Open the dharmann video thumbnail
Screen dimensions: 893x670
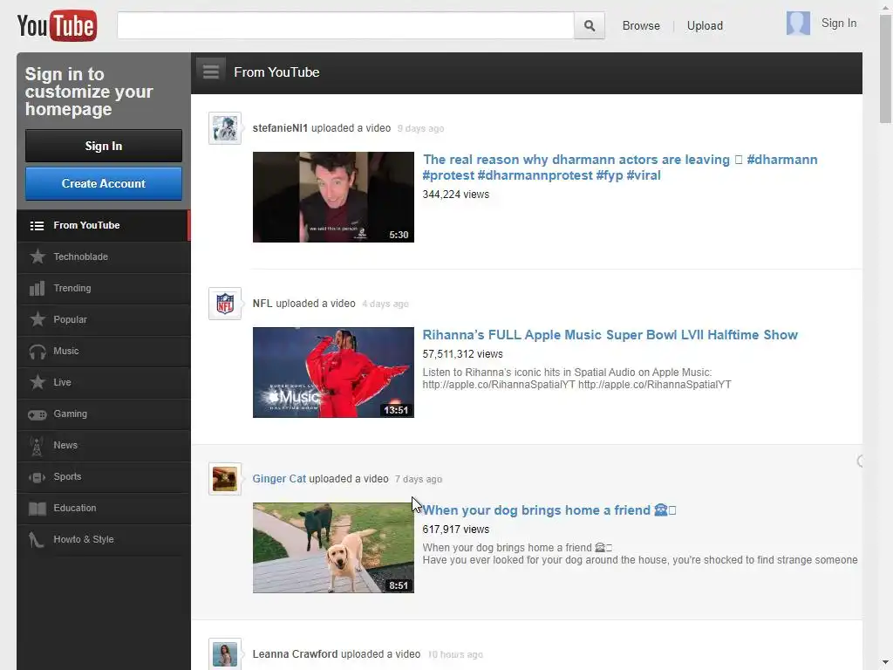333,197
